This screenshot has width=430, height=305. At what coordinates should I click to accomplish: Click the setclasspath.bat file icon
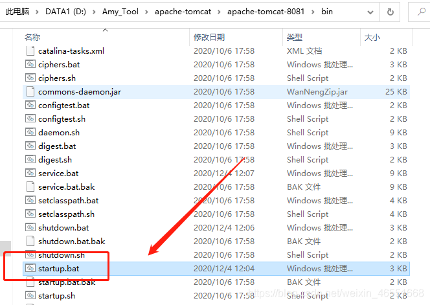pos(30,200)
